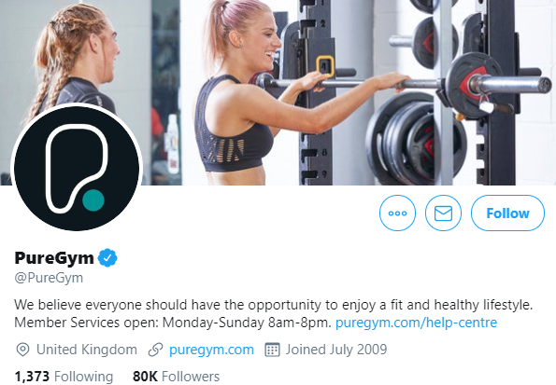Click the bio line about healthy lifestyle
The height and width of the screenshot is (385, 556).
(x=274, y=305)
